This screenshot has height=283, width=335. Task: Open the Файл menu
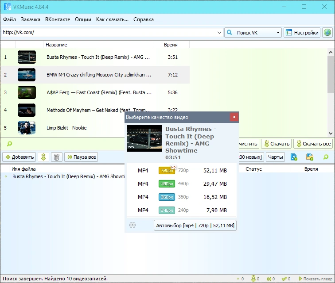point(9,19)
